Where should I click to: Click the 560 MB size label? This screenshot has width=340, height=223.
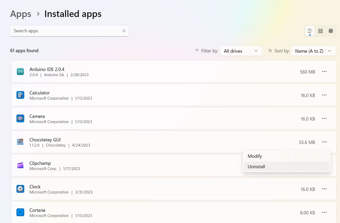click(307, 72)
